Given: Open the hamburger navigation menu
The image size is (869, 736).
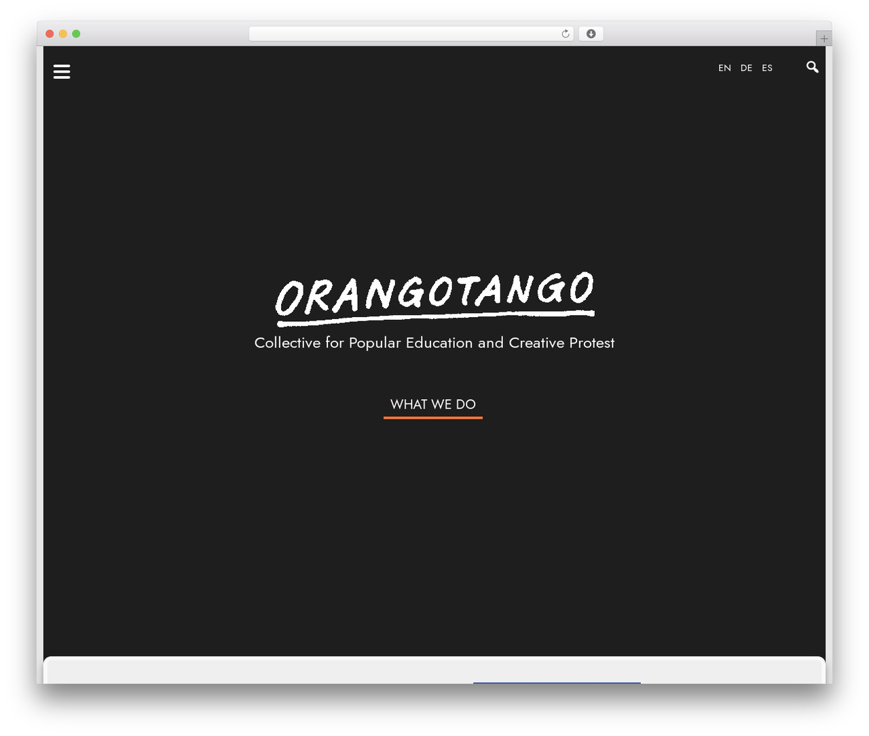Looking at the screenshot, I should 62,71.
